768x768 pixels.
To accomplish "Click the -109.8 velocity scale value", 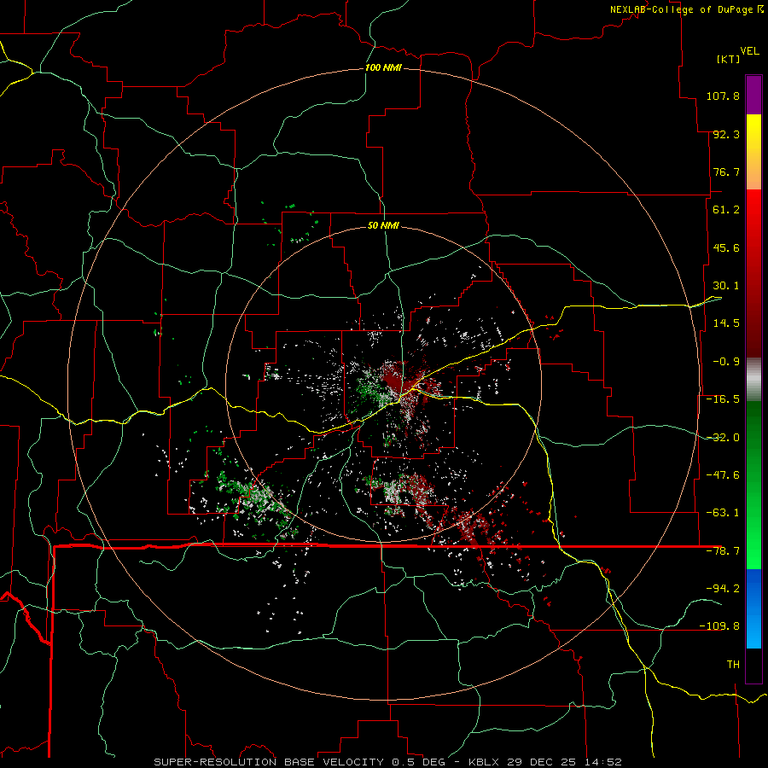I will coord(719,626).
